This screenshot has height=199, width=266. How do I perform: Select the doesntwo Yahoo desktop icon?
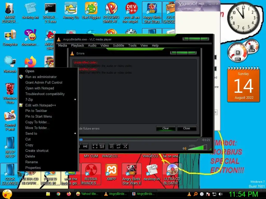click(x=30, y=38)
